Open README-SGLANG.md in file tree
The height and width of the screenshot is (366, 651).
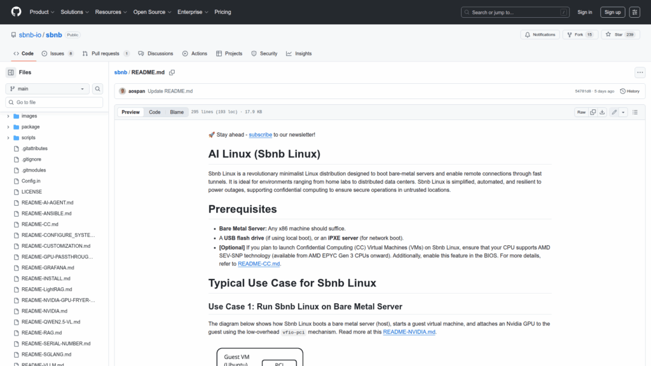[x=46, y=355]
